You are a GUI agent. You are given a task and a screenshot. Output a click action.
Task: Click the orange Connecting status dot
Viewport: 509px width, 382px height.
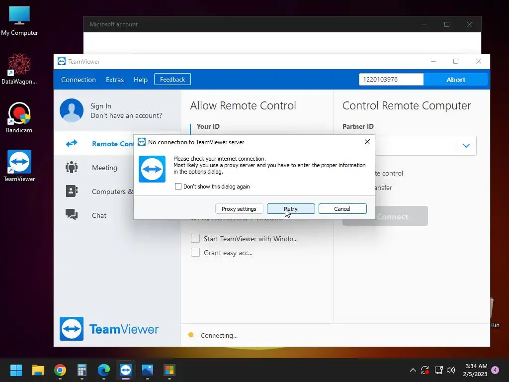click(x=191, y=335)
